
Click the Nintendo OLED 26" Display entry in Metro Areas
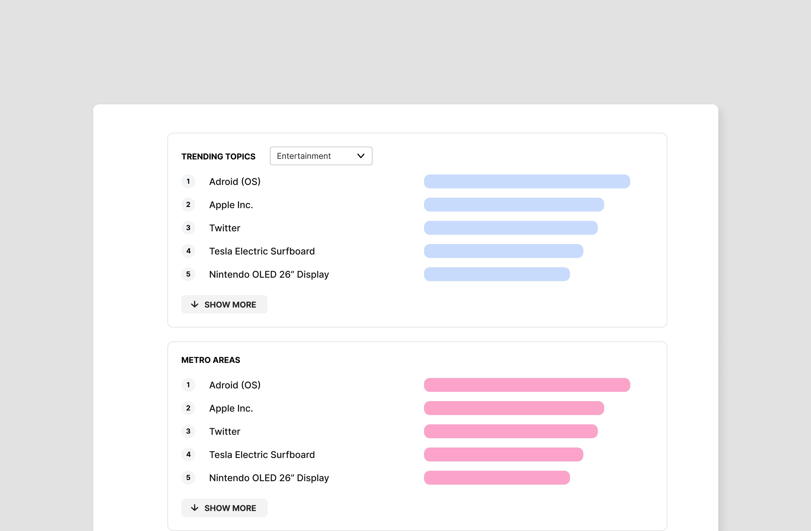pyautogui.click(x=268, y=477)
